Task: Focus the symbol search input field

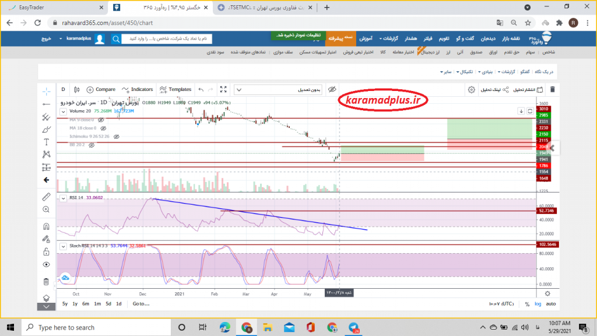Action: [166, 39]
